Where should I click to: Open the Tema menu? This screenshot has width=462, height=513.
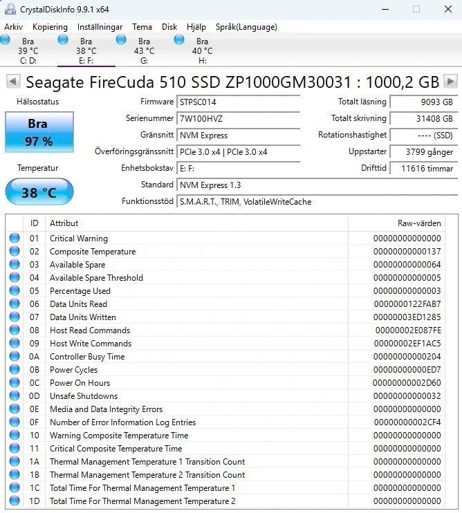click(142, 27)
